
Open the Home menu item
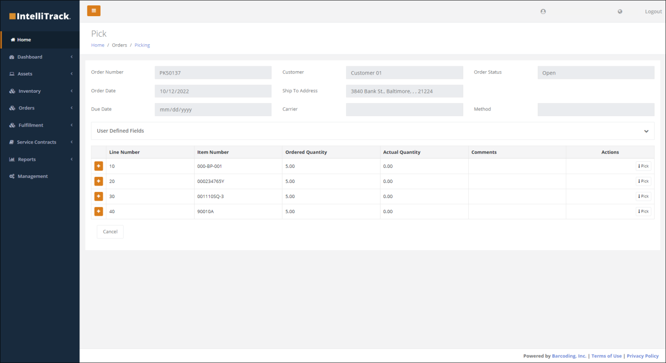(40, 40)
